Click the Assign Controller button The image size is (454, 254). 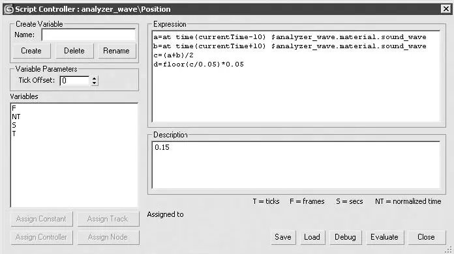(41, 237)
